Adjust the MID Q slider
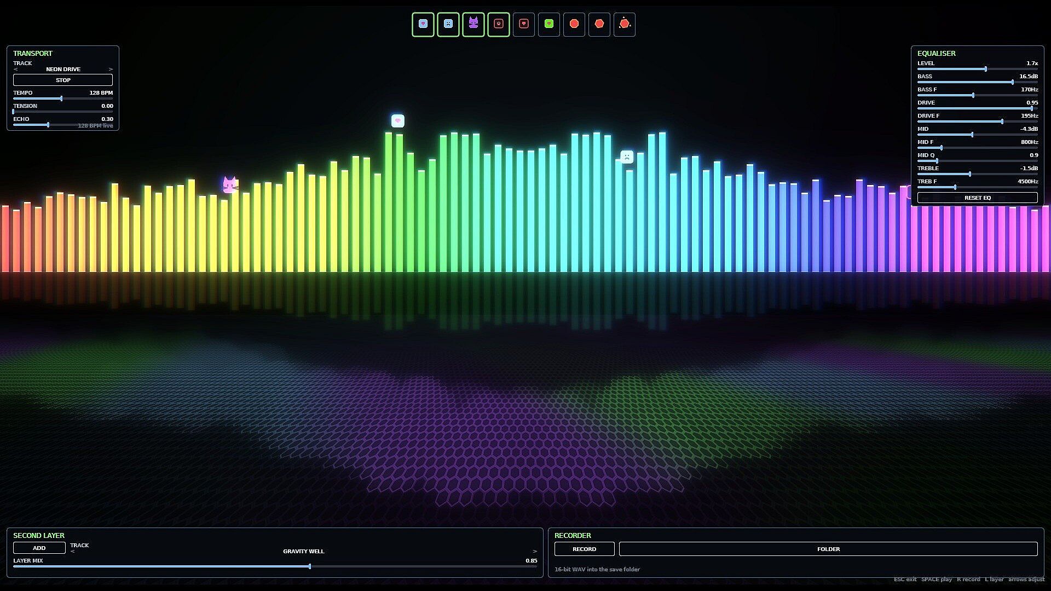 click(x=978, y=161)
